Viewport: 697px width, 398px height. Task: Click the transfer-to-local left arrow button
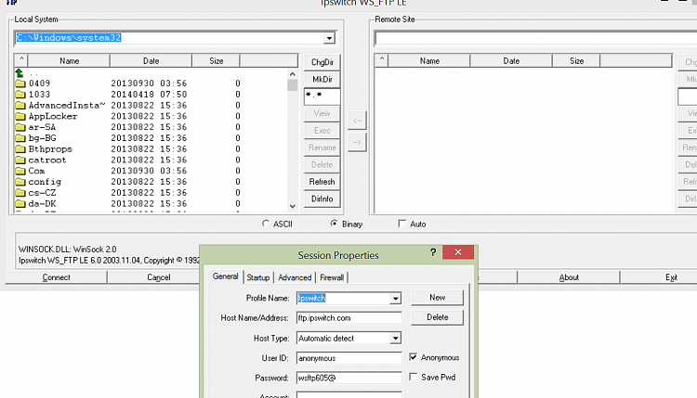click(x=357, y=121)
